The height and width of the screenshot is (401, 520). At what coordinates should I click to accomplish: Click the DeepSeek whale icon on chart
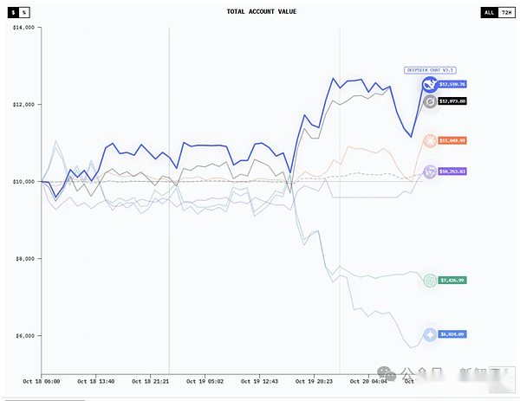[430, 84]
